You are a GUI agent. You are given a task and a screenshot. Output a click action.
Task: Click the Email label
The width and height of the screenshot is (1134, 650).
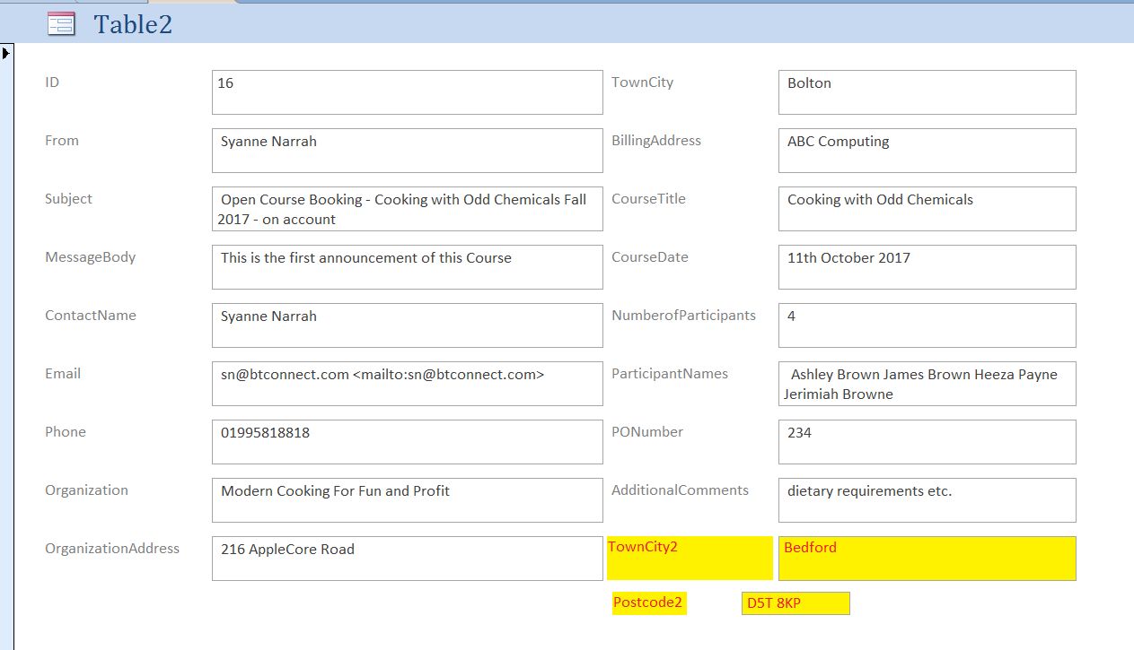pos(63,374)
